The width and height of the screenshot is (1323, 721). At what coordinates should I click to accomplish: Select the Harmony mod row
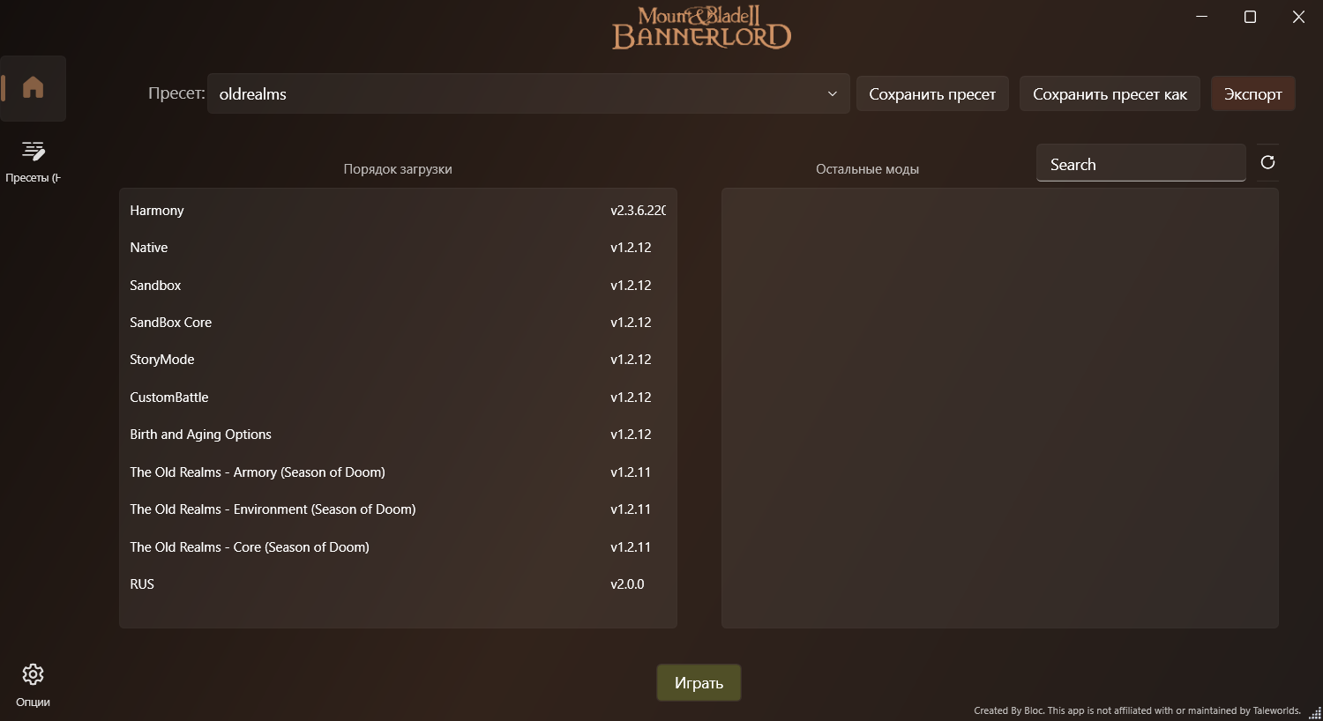pyautogui.click(x=398, y=211)
